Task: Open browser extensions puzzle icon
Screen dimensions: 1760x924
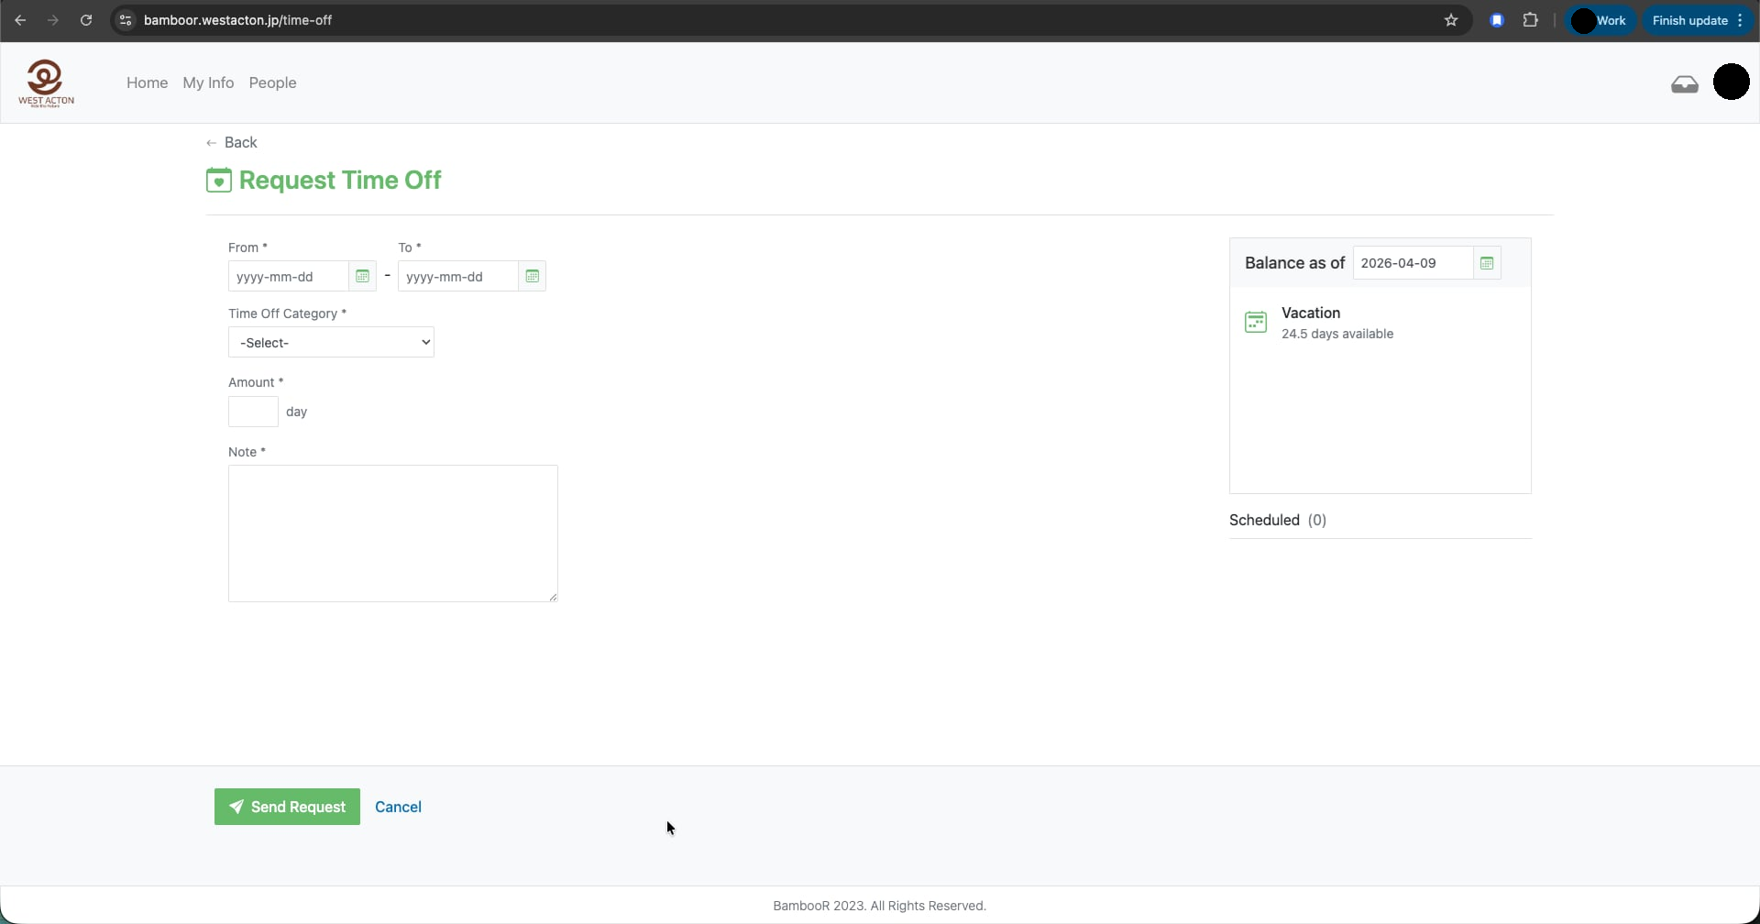Action: [x=1530, y=20]
